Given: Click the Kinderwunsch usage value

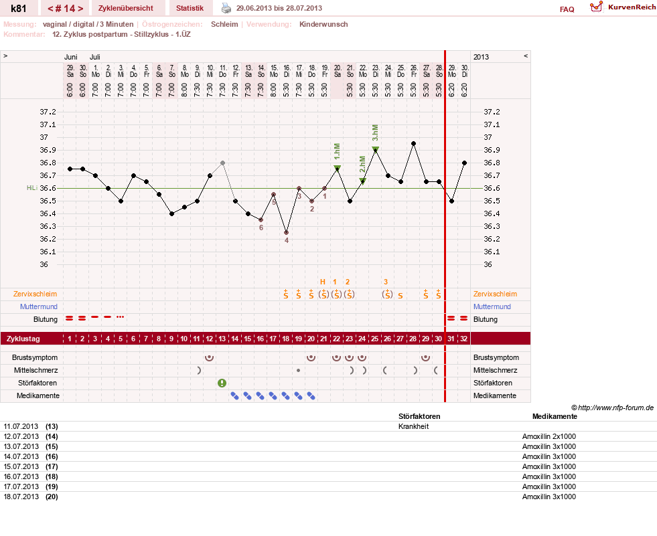Looking at the screenshot, I should pos(323,24).
